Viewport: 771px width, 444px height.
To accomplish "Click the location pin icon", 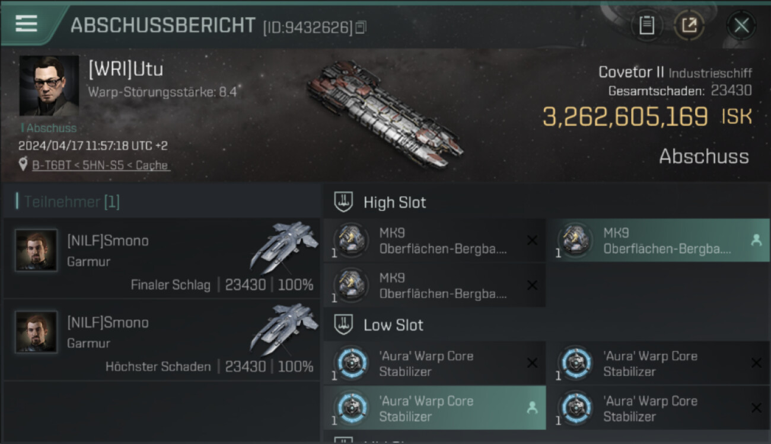I will point(23,165).
